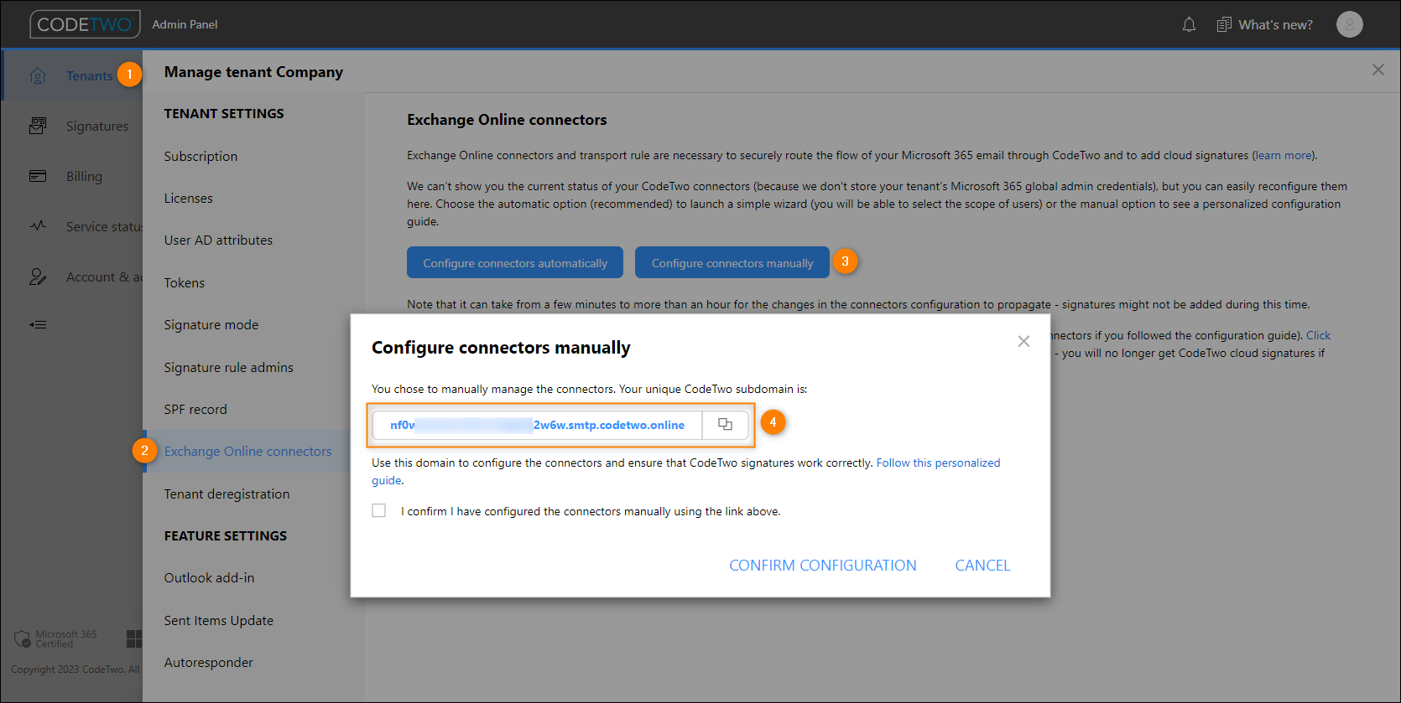Screen dimensions: 1401x703
Task: Select Outlook add-in feature setting
Action: [209, 577]
